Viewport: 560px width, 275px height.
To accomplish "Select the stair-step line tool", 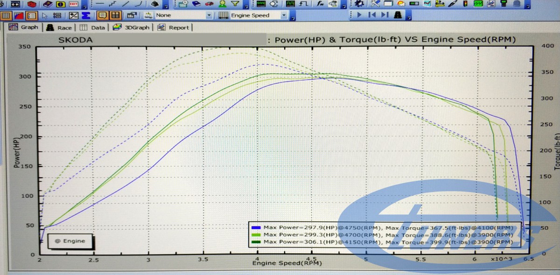I will pos(113,4).
